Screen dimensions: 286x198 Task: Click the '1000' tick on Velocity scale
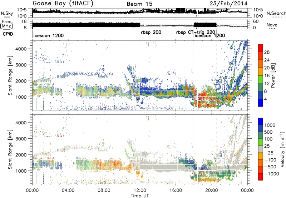(x=270, y=125)
